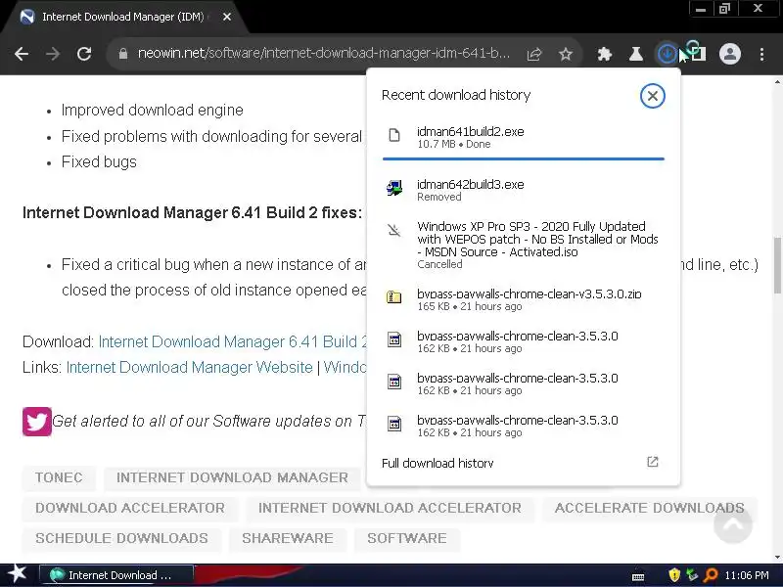
Task: Click the idman641build2.exe file icon
Action: click(394, 135)
